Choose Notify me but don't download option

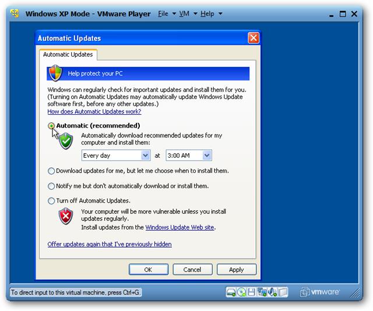coord(51,186)
